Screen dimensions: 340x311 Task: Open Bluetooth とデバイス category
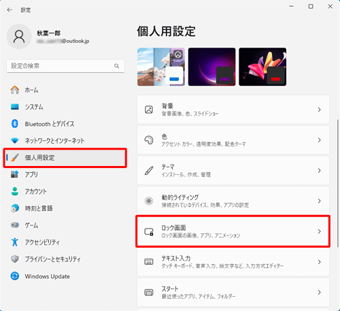pos(65,124)
